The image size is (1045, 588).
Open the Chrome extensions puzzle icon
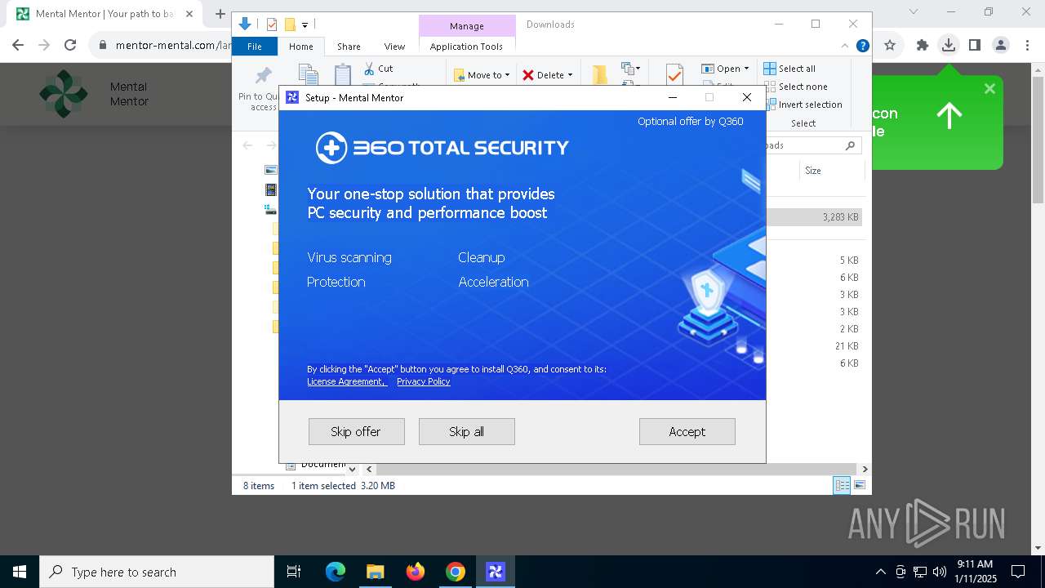click(923, 45)
